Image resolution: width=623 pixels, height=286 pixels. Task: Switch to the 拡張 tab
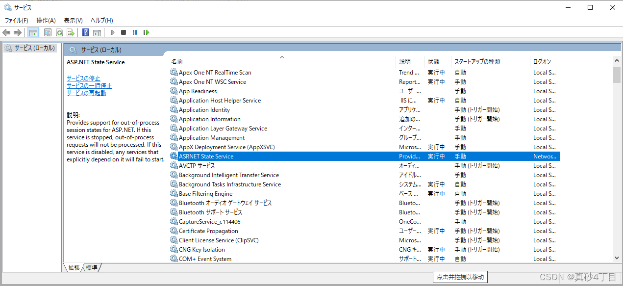[x=73, y=267]
